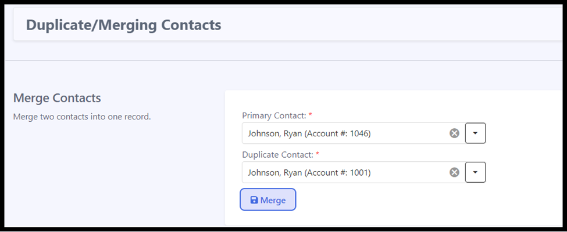Click the horizontal divider below the header
The image size is (567, 232).
point(284,61)
